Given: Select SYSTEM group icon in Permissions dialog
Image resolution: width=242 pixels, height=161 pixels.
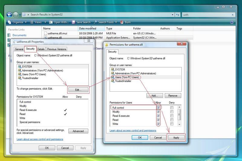Looking at the screenshot, I should 113,69.
